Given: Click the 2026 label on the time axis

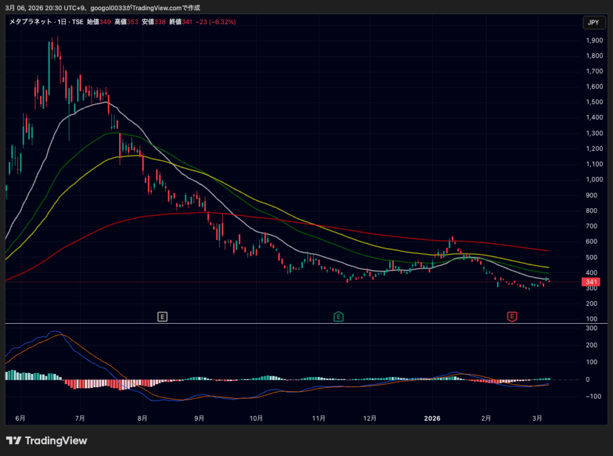Looking at the screenshot, I should pos(431,418).
